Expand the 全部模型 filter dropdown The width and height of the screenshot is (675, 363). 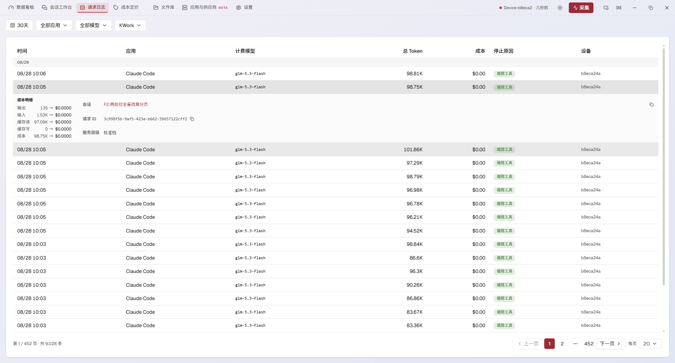[x=93, y=25]
